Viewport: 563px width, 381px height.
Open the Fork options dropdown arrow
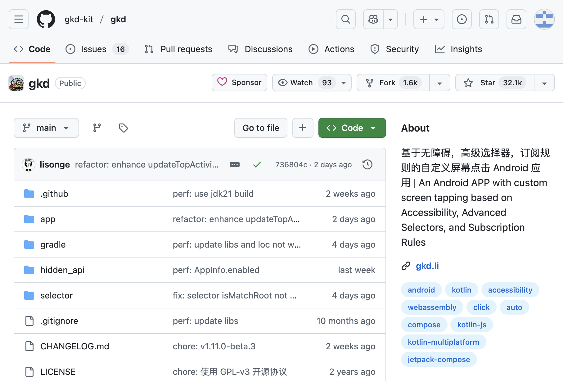click(x=439, y=83)
